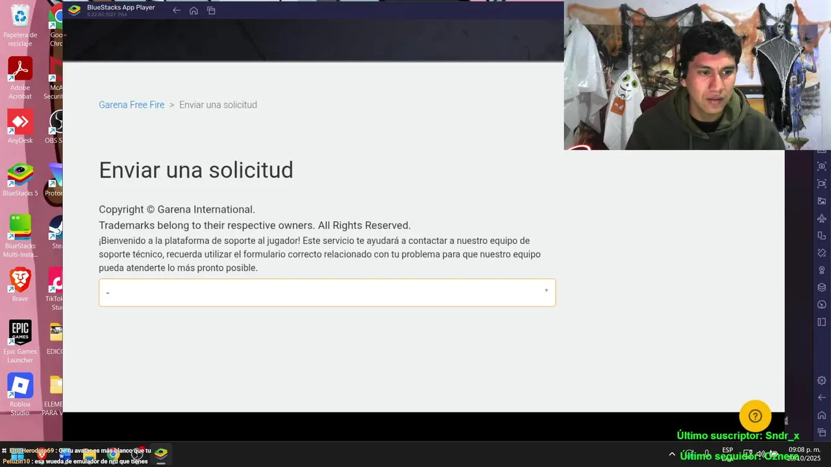Click the back arrow in BlueStacks title bar
Screen dimensions: 831x467
(177, 10)
